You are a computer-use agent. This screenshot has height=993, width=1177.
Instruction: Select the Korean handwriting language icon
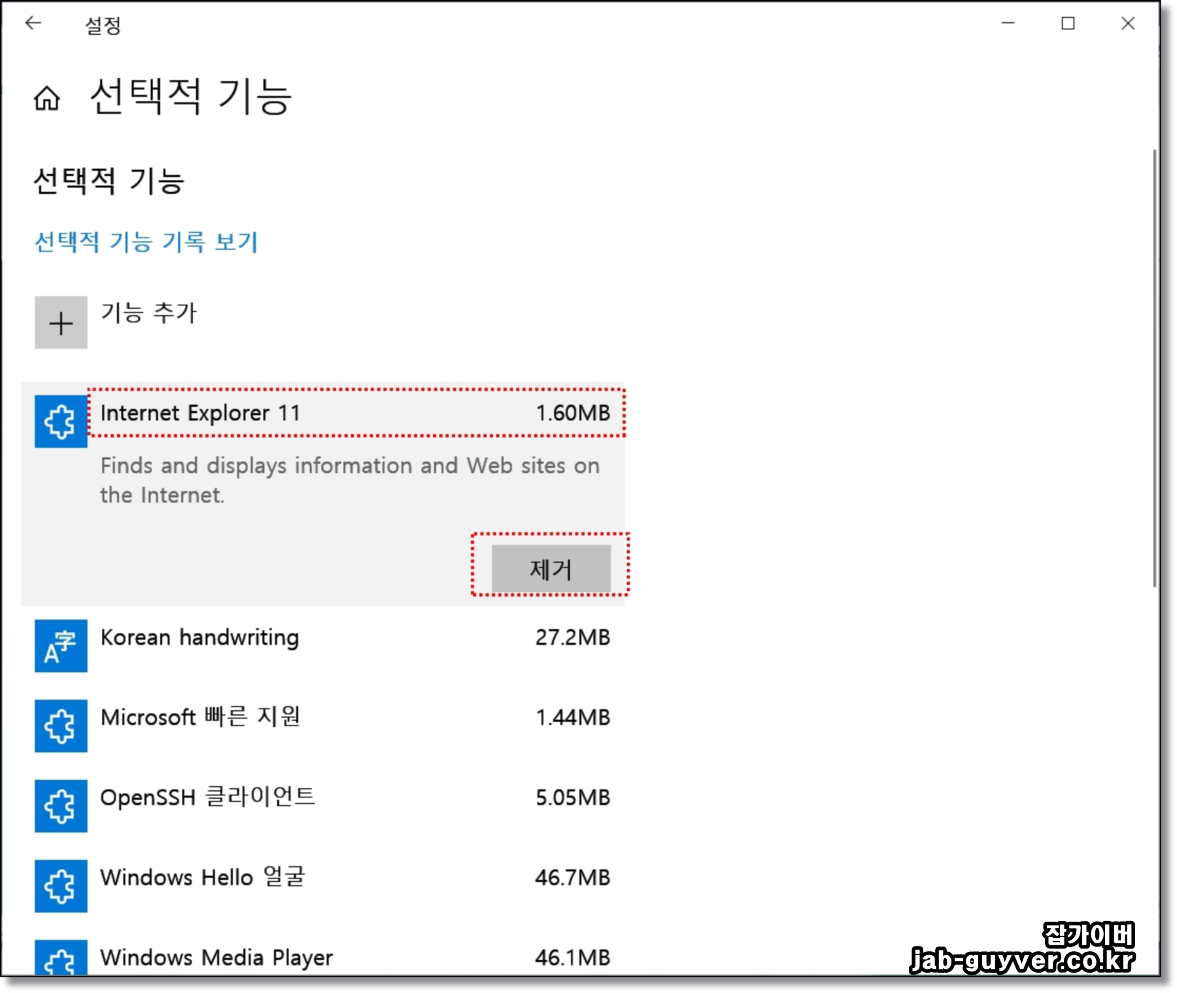(x=61, y=646)
